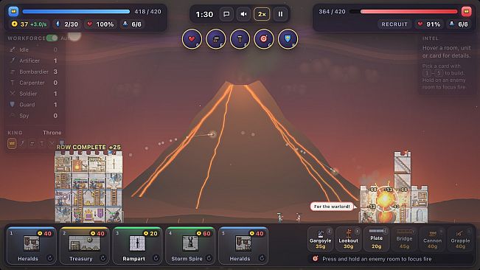The image size is (480, 270).
Task: Reroll the Treasury card
Action: click(103, 258)
